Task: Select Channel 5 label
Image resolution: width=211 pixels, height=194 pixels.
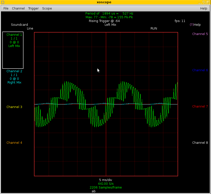Action: [200, 34]
